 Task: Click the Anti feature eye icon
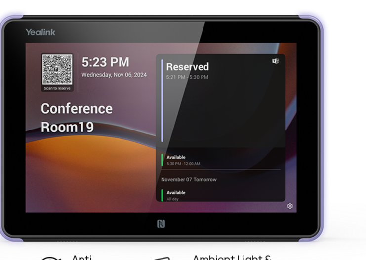pos(49,258)
